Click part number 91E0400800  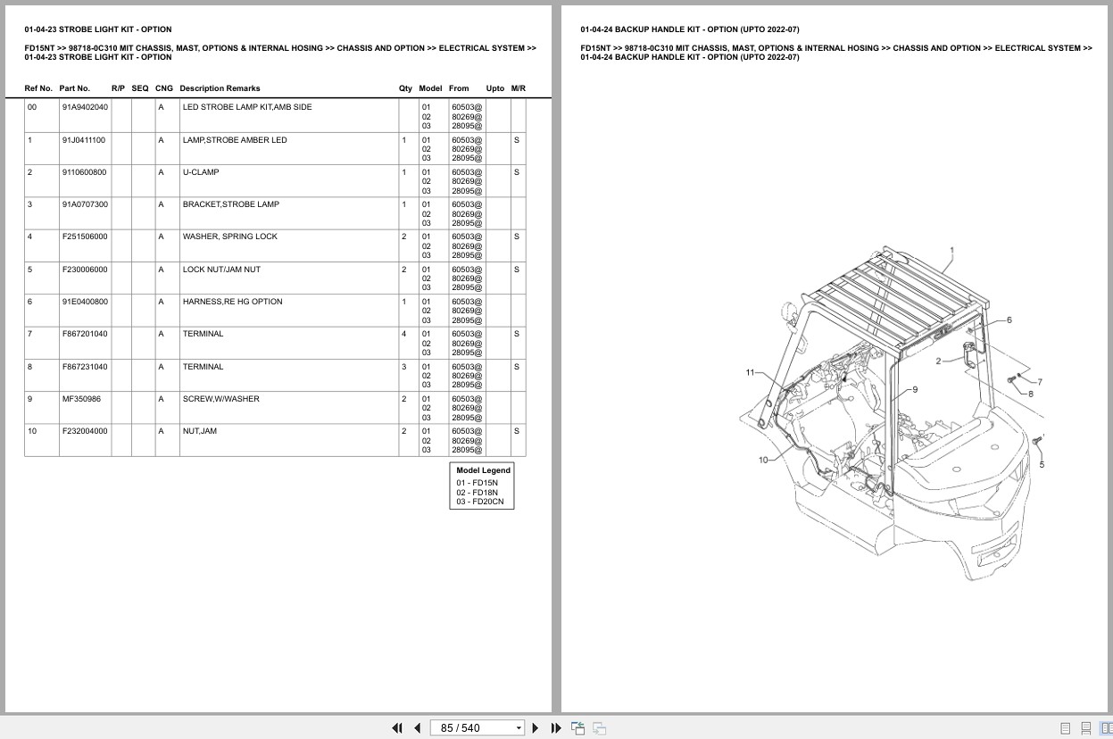click(85, 302)
